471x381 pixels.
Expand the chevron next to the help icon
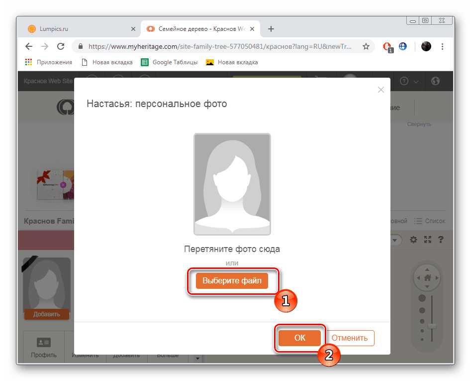coord(416,81)
